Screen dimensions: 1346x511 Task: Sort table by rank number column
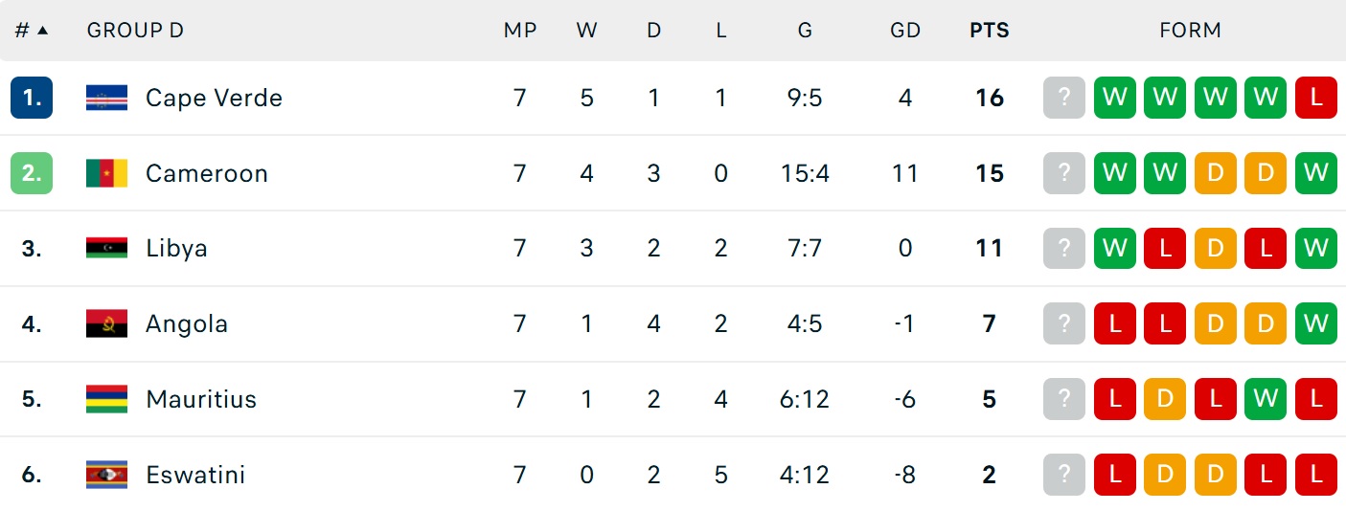tap(32, 31)
